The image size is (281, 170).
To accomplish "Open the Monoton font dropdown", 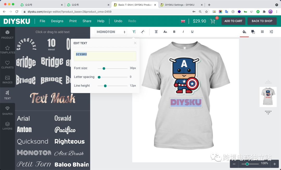I will pyautogui.click(x=111, y=32).
